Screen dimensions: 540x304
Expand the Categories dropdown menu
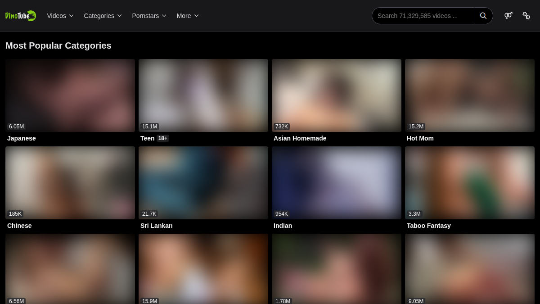(x=103, y=16)
